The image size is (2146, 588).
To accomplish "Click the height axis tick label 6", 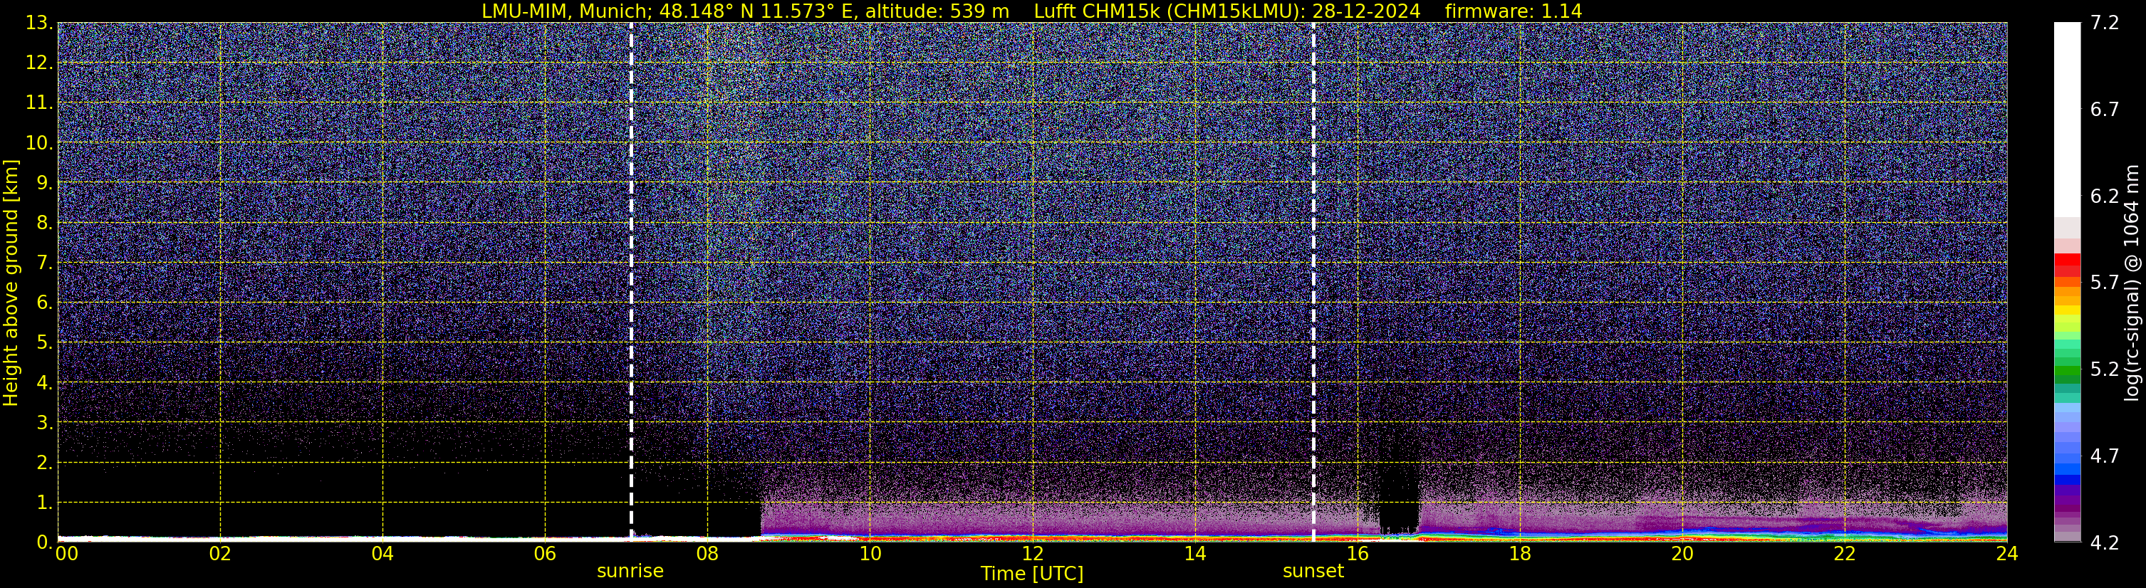I will pyautogui.click(x=45, y=303).
